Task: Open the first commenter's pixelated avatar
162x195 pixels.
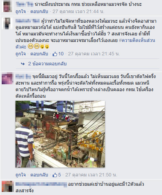Action: click(x=8, y=6)
